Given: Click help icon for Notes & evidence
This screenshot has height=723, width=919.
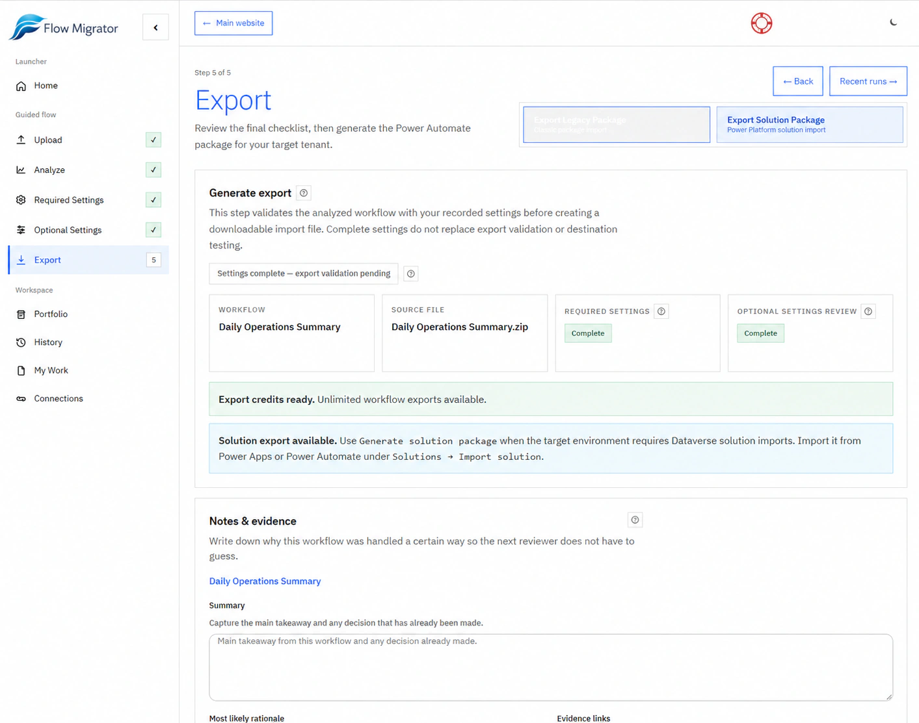Looking at the screenshot, I should tap(635, 520).
